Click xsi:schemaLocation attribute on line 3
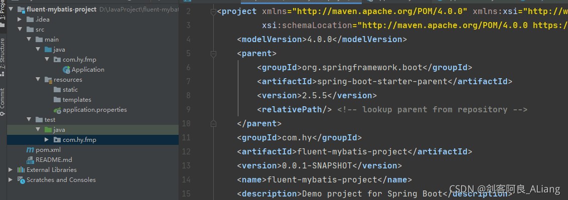Image resolution: width=568 pixels, height=200 pixels. click(307, 26)
